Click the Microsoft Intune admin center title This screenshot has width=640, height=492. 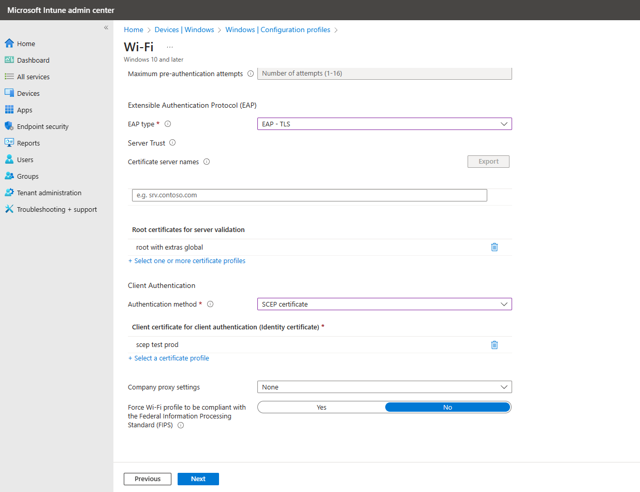tap(61, 10)
